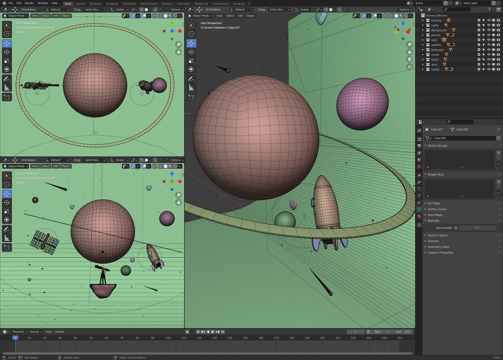Open Object Data Properties green triangle icon
The width and height of the screenshot is (503, 360).
click(x=419, y=209)
